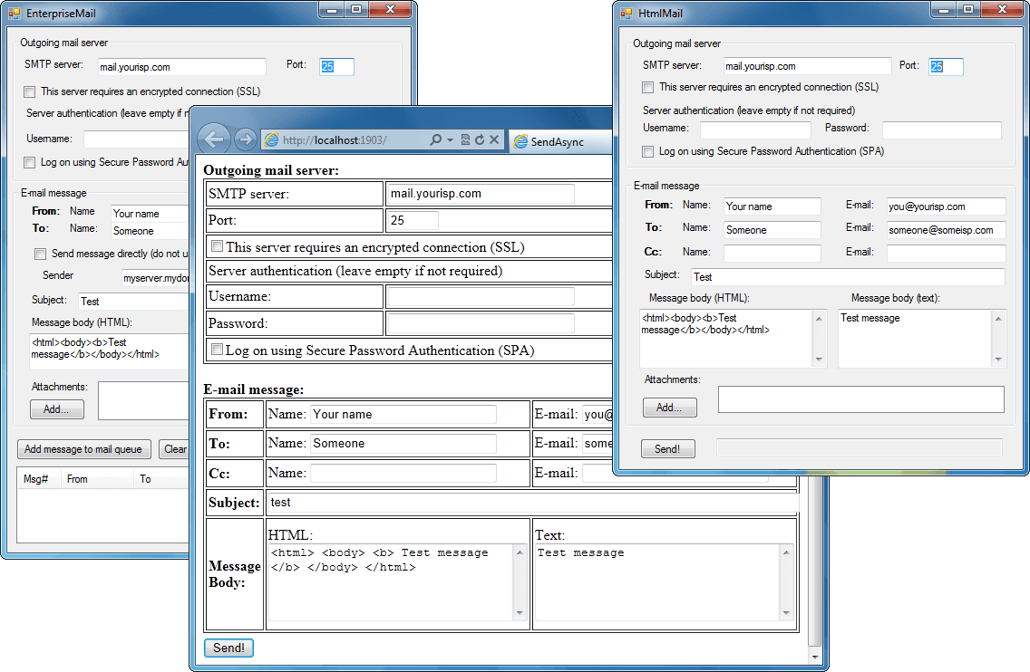The height and width of the screenshot is (672, 1030).
Task: Click Port field in EnterpriseMail window
Action: pyautogui.click(x=337, y=67)
